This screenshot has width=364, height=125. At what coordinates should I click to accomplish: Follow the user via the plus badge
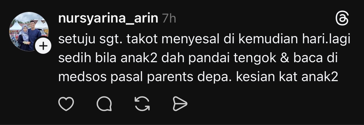43,47
